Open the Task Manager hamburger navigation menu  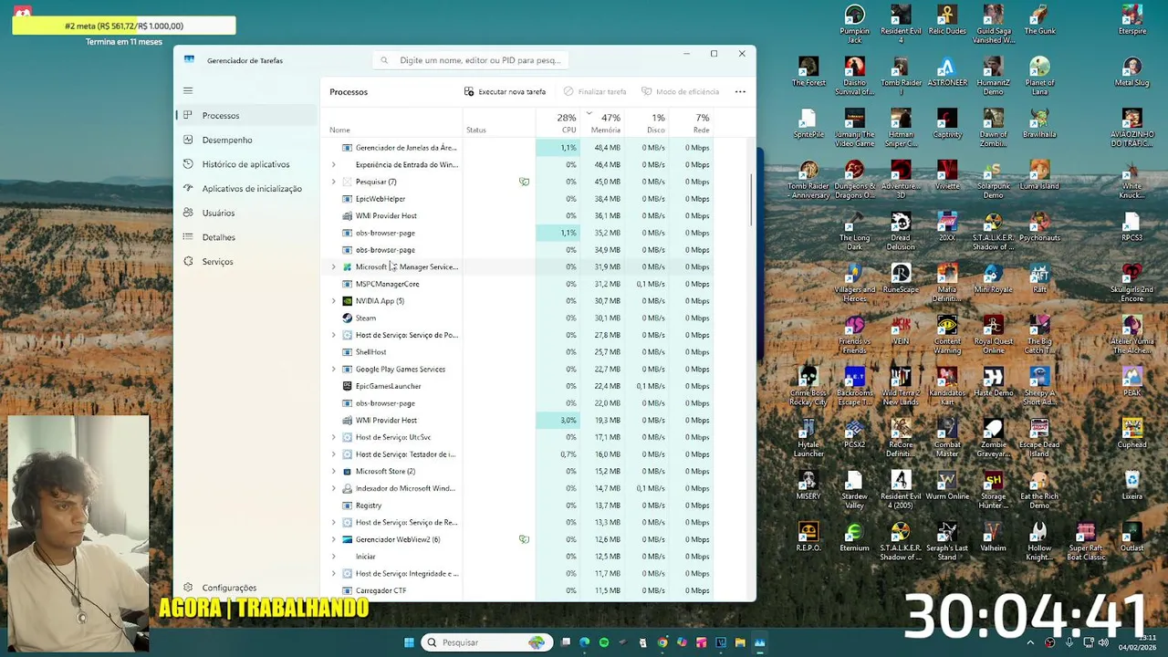click(188, 90)
